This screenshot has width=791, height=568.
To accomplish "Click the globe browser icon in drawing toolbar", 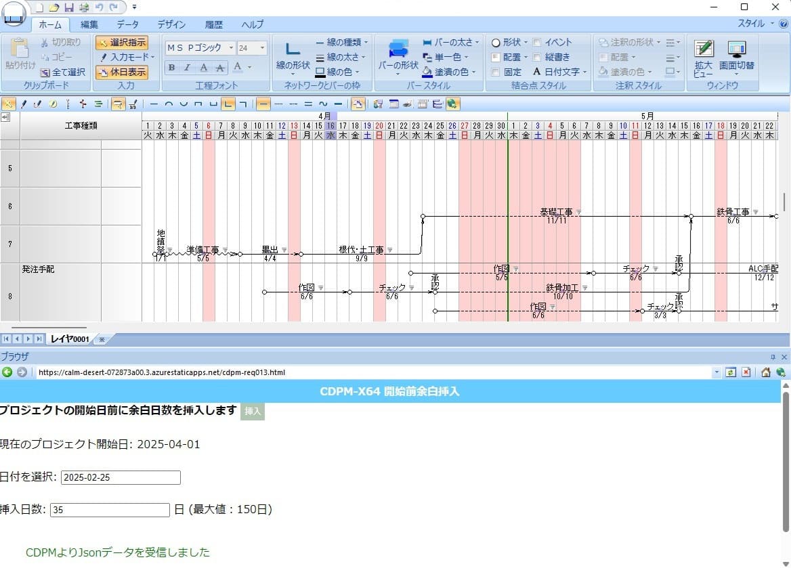I will [452, 104].
